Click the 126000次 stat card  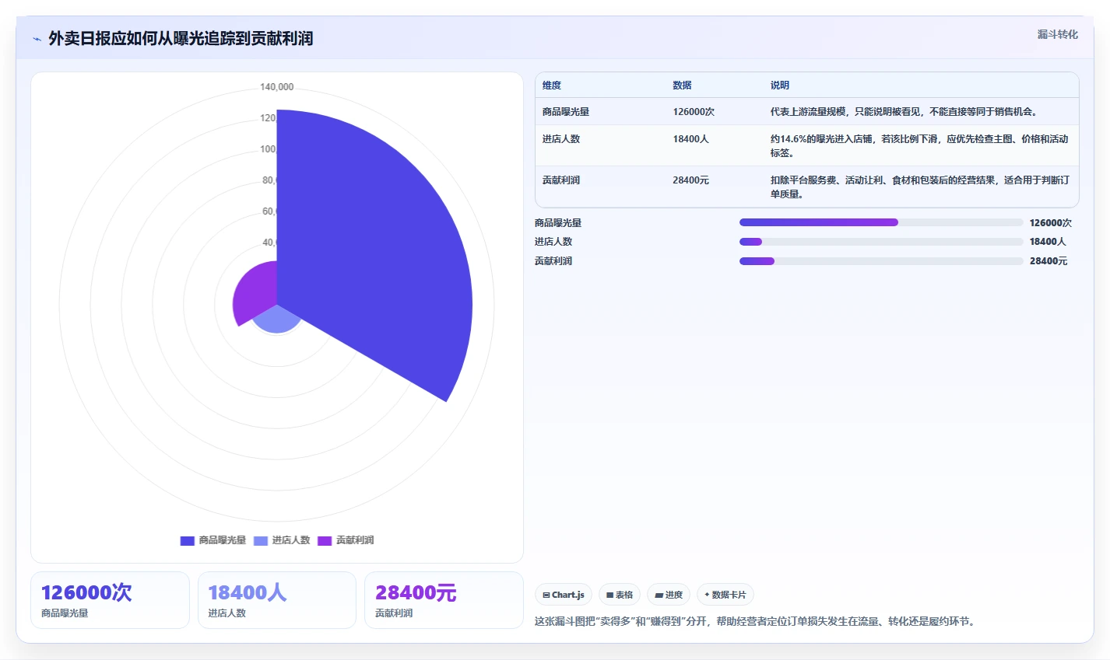point(110,600)
